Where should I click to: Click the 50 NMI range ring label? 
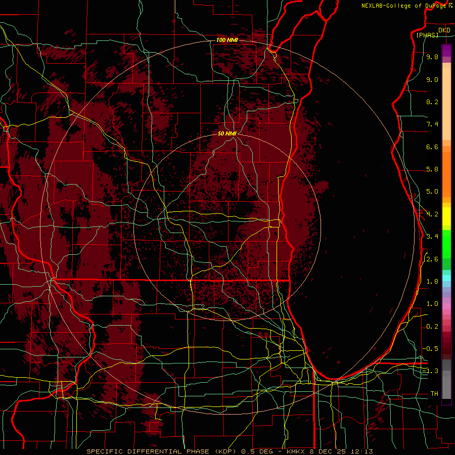pyautogui.click(x=227, y=133)
